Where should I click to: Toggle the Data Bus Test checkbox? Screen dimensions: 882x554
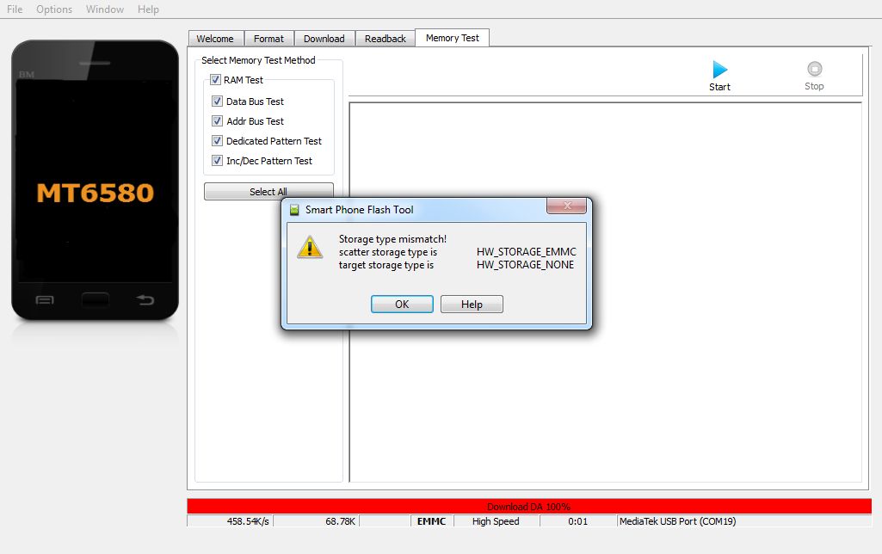pyautogui.click(x=217, y=102)
